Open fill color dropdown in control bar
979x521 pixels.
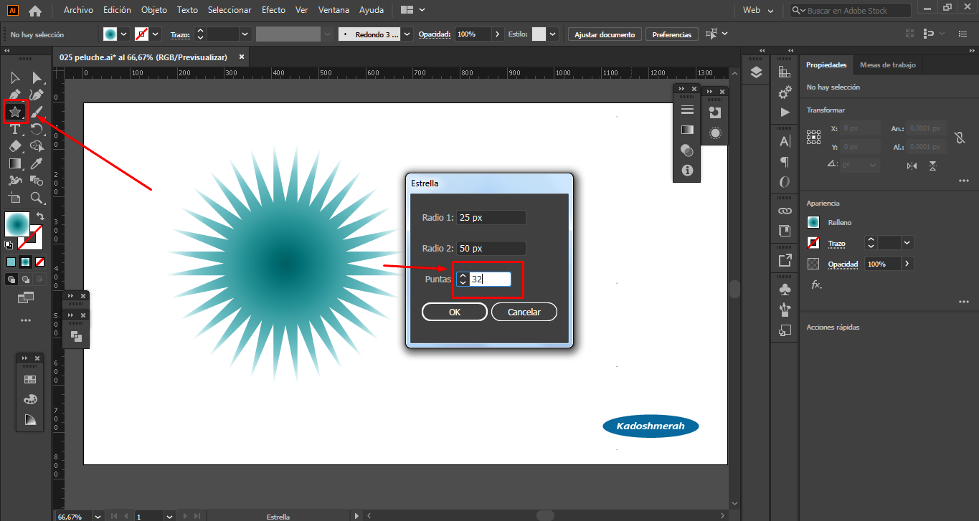124,34
